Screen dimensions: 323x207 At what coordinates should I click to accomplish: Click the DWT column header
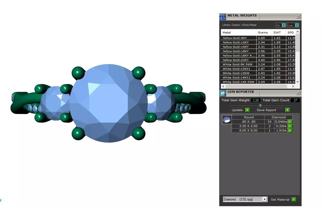[279, 32]
